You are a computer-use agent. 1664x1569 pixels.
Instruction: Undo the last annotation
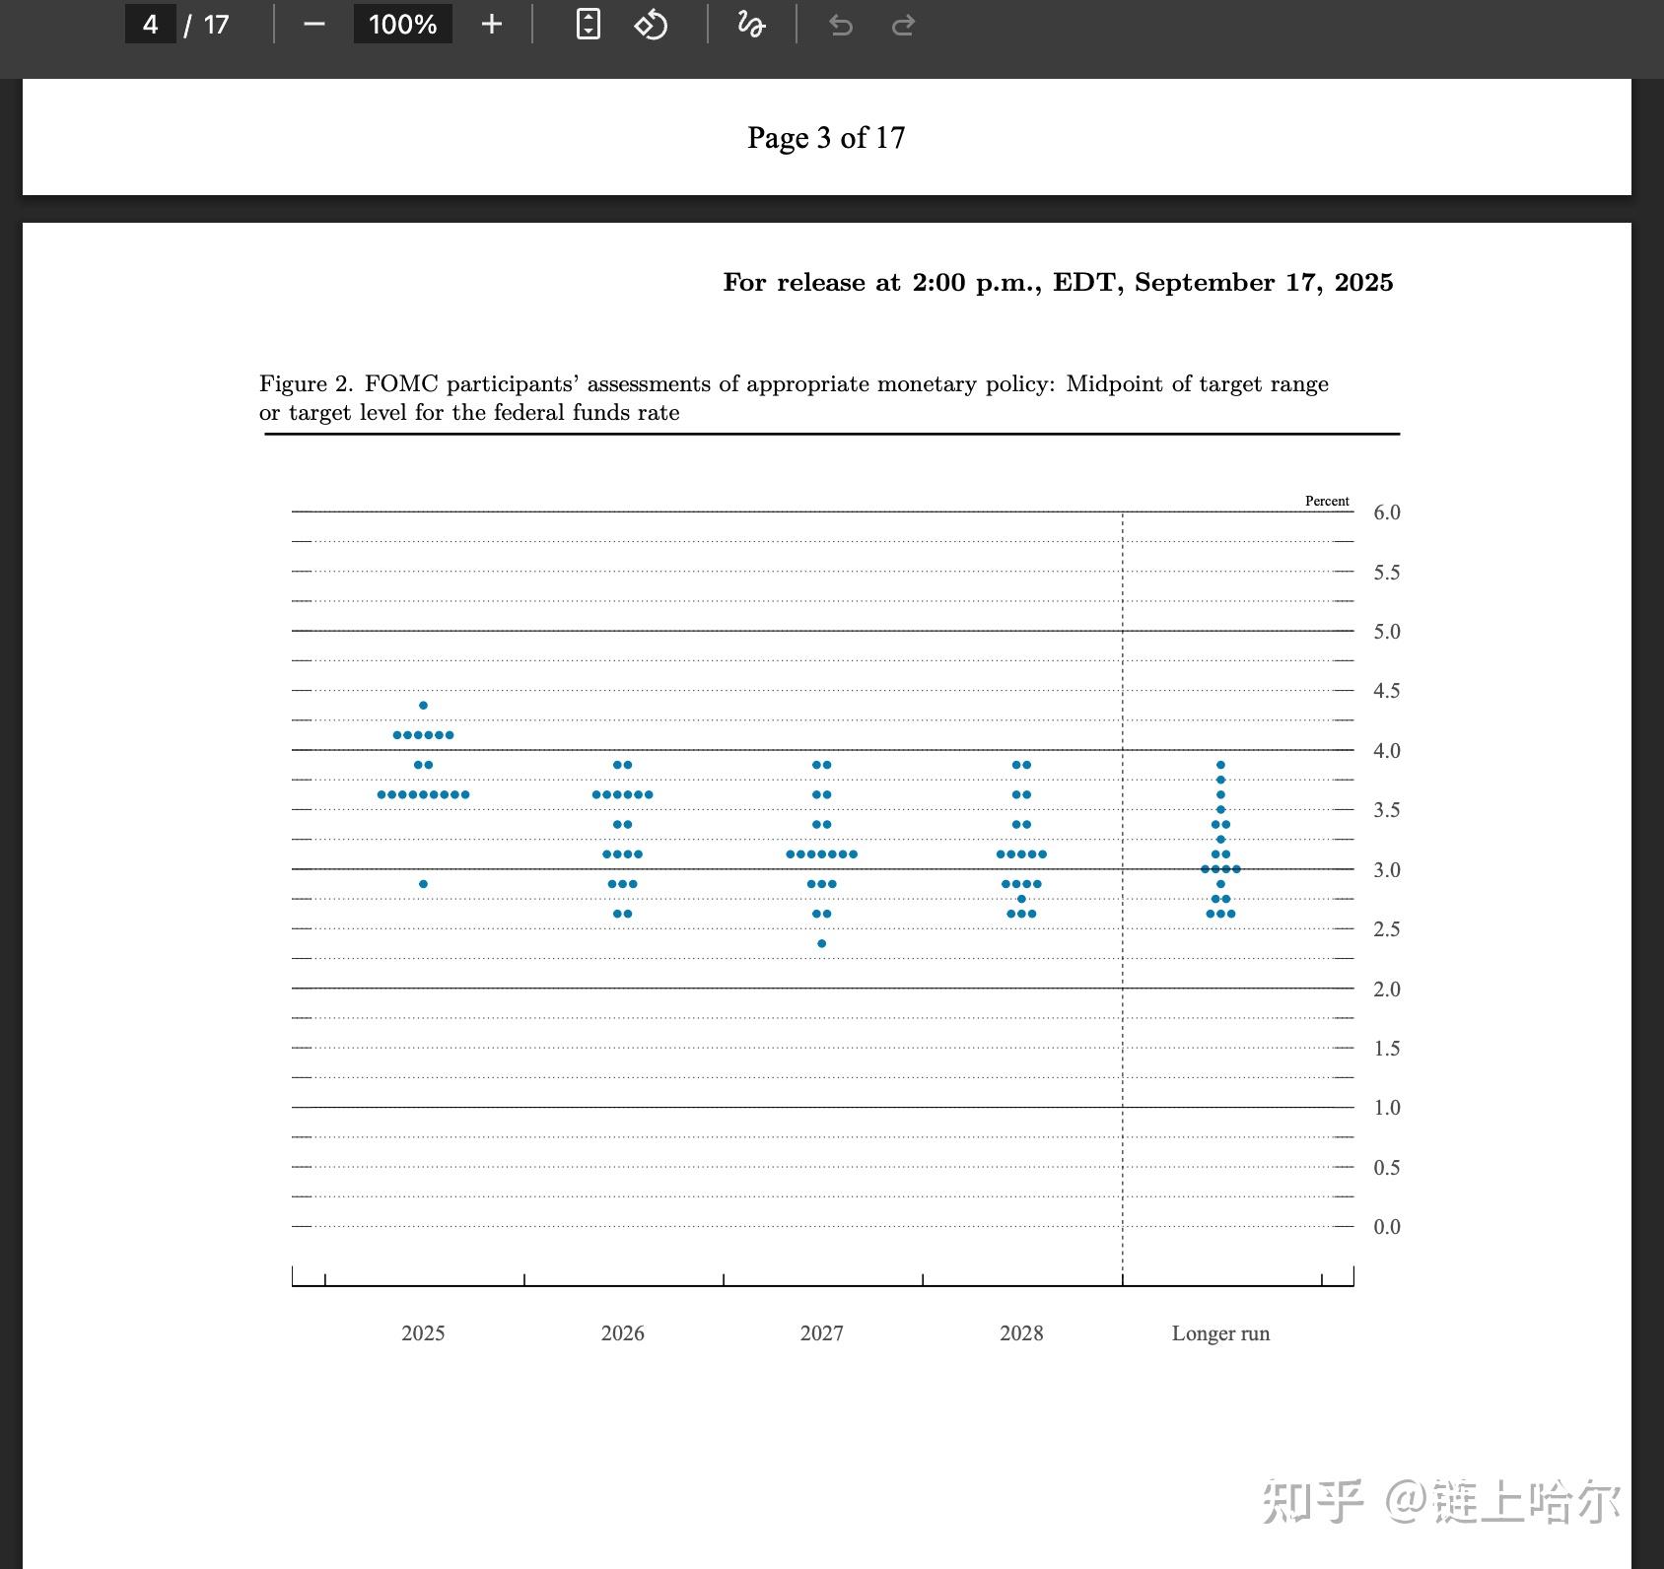(x=841, y=25)
